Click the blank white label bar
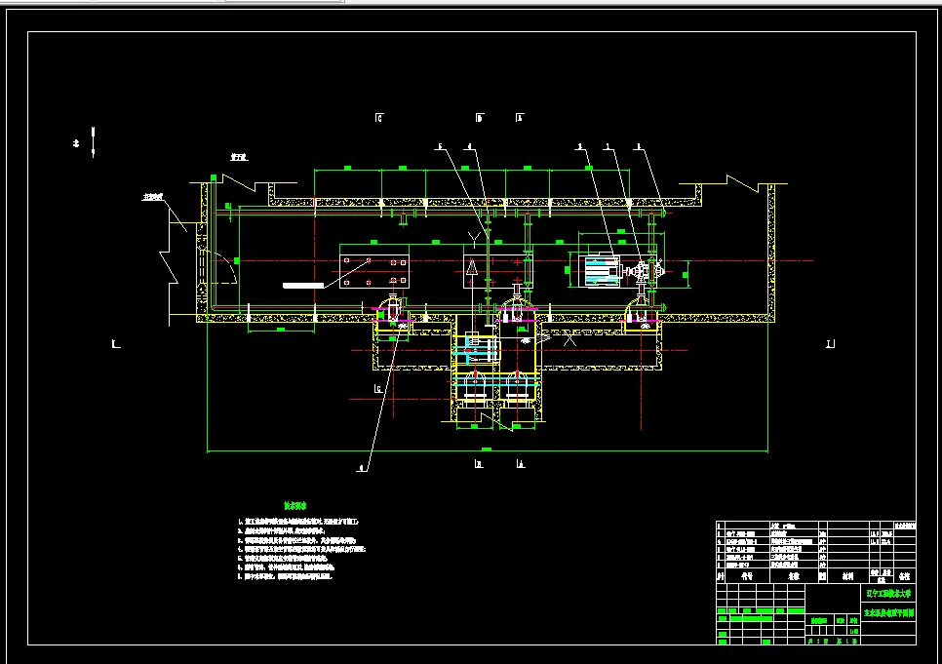Viewport: 942px width, 664px height. coord(303,286)
